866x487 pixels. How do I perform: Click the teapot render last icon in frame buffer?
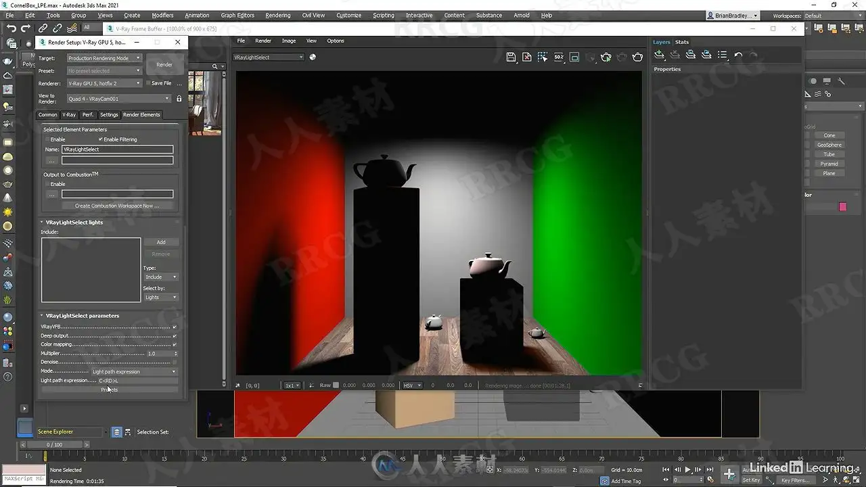point(637,57)
